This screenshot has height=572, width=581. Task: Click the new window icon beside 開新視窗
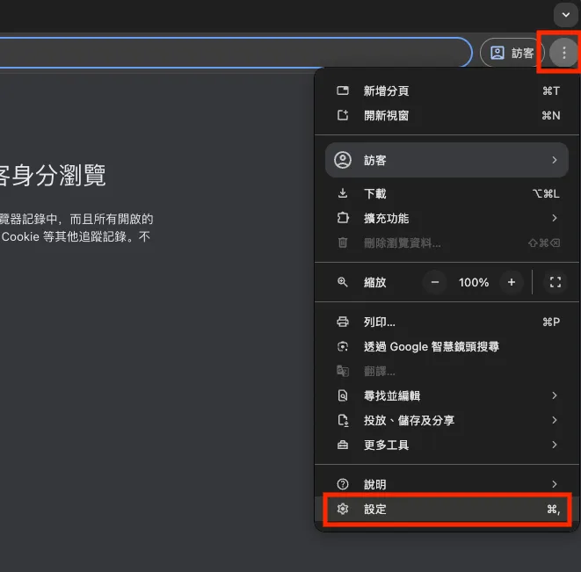point(343,115)
